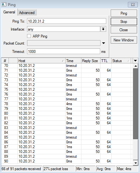
Task: Open the Interface dropdown arrow
Action: coord(103,29)
